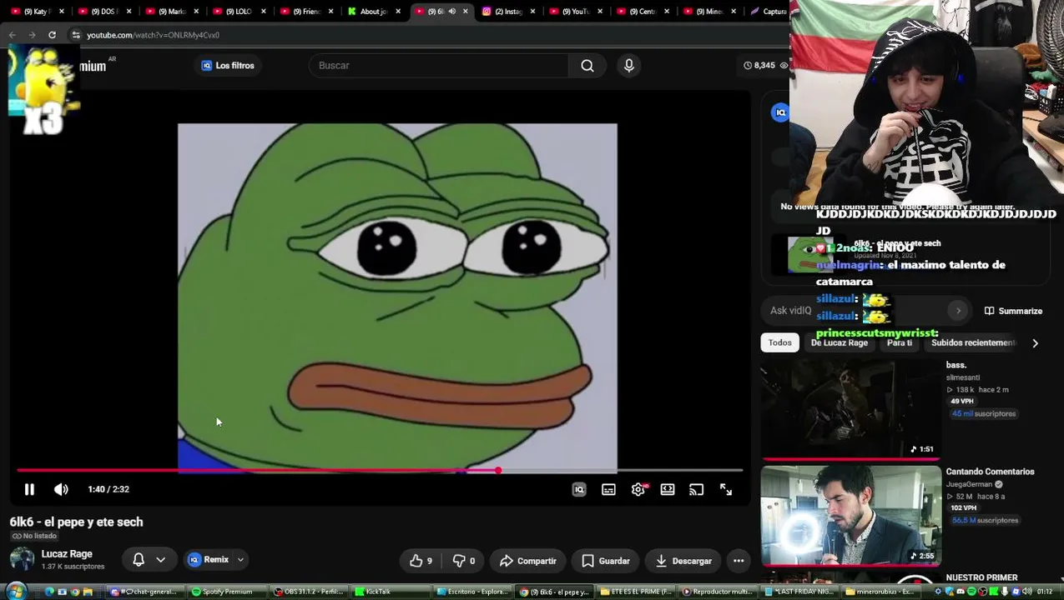Focus the Buscar search field
This screenshot has width=1064, height=600.
(439, 66)
